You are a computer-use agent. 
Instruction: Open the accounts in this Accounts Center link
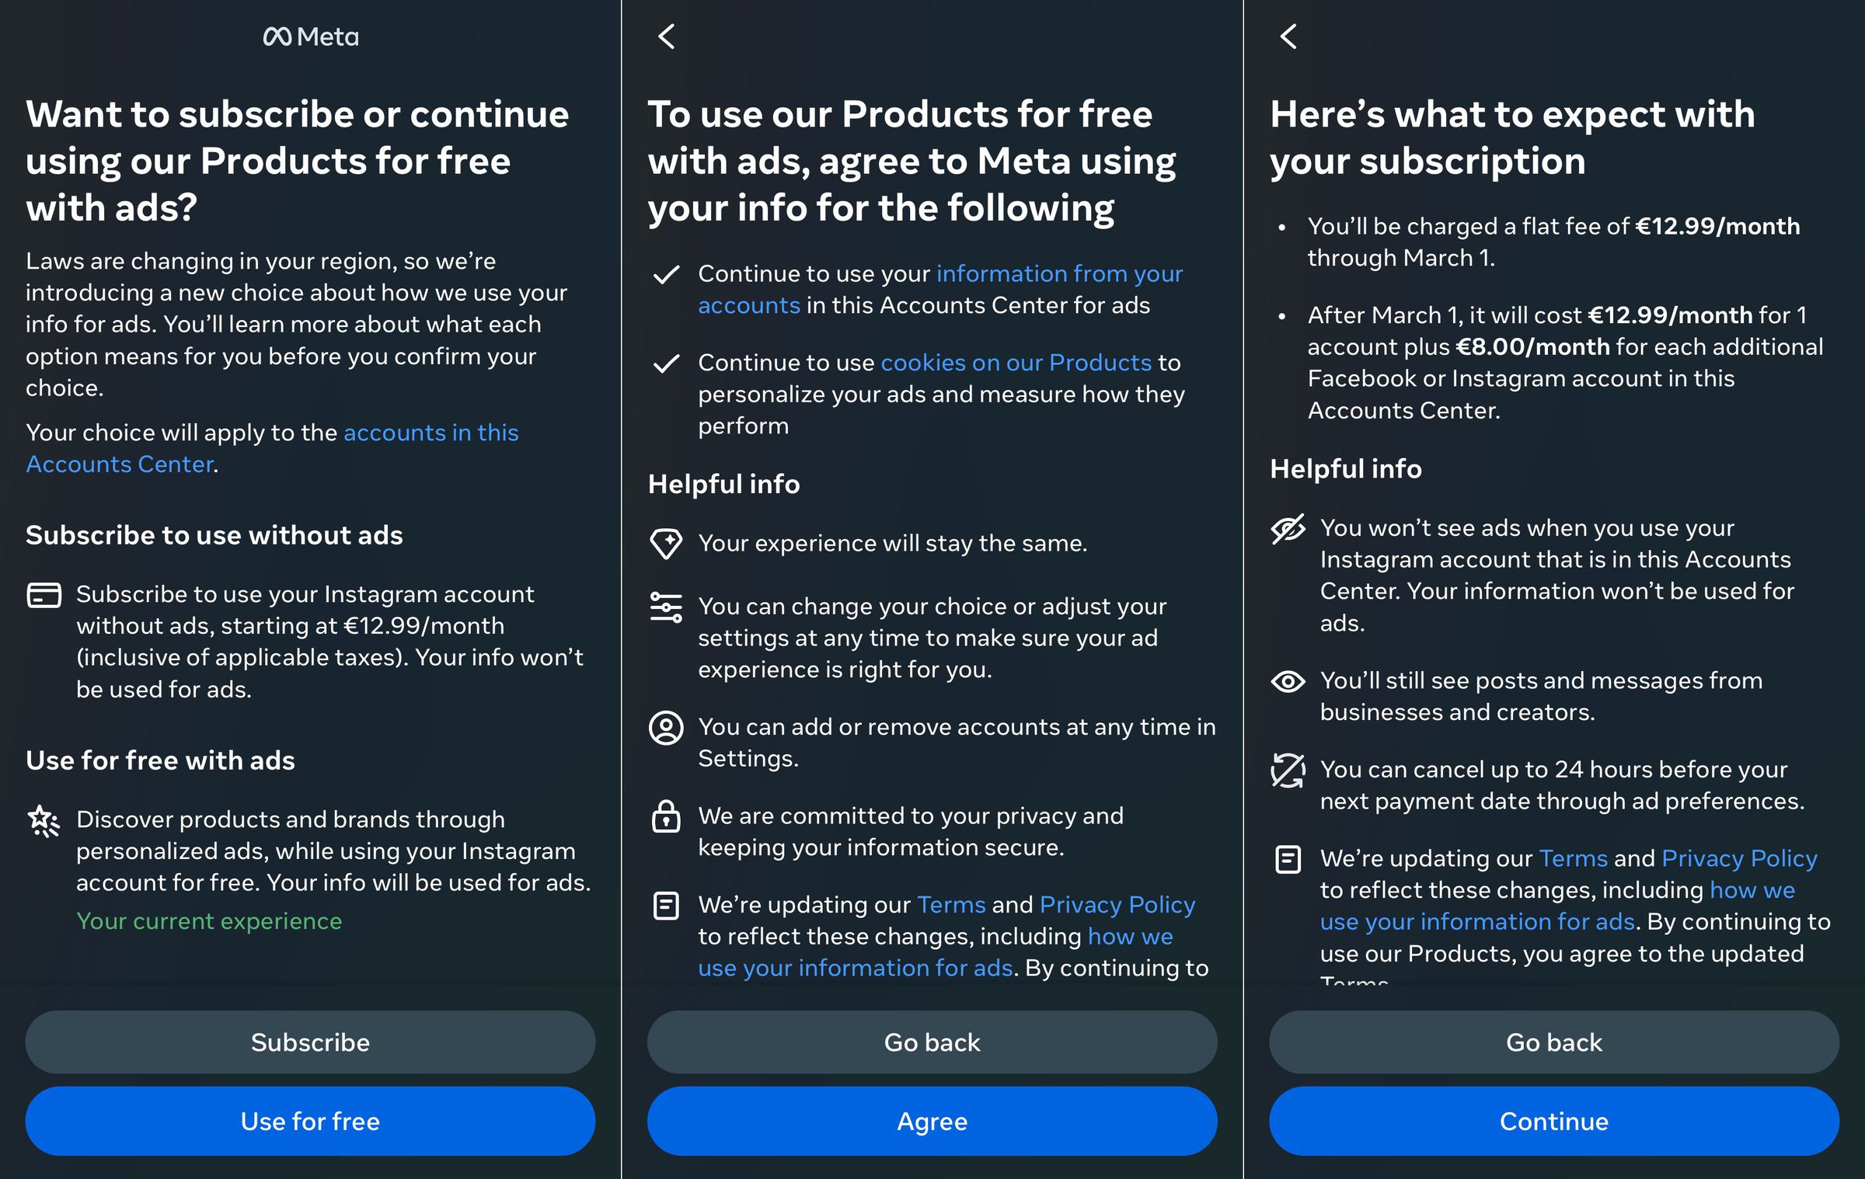pyautogui.click(x=431, y=433)
